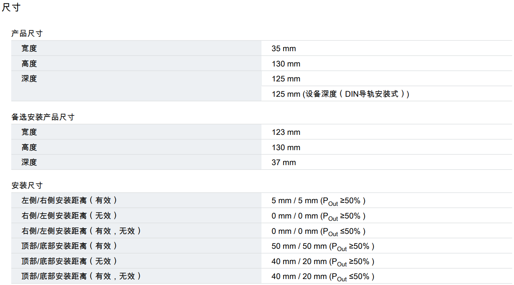
Task: Click the 顶部/底部安装距离（无效）label
Action: (69, 261)
